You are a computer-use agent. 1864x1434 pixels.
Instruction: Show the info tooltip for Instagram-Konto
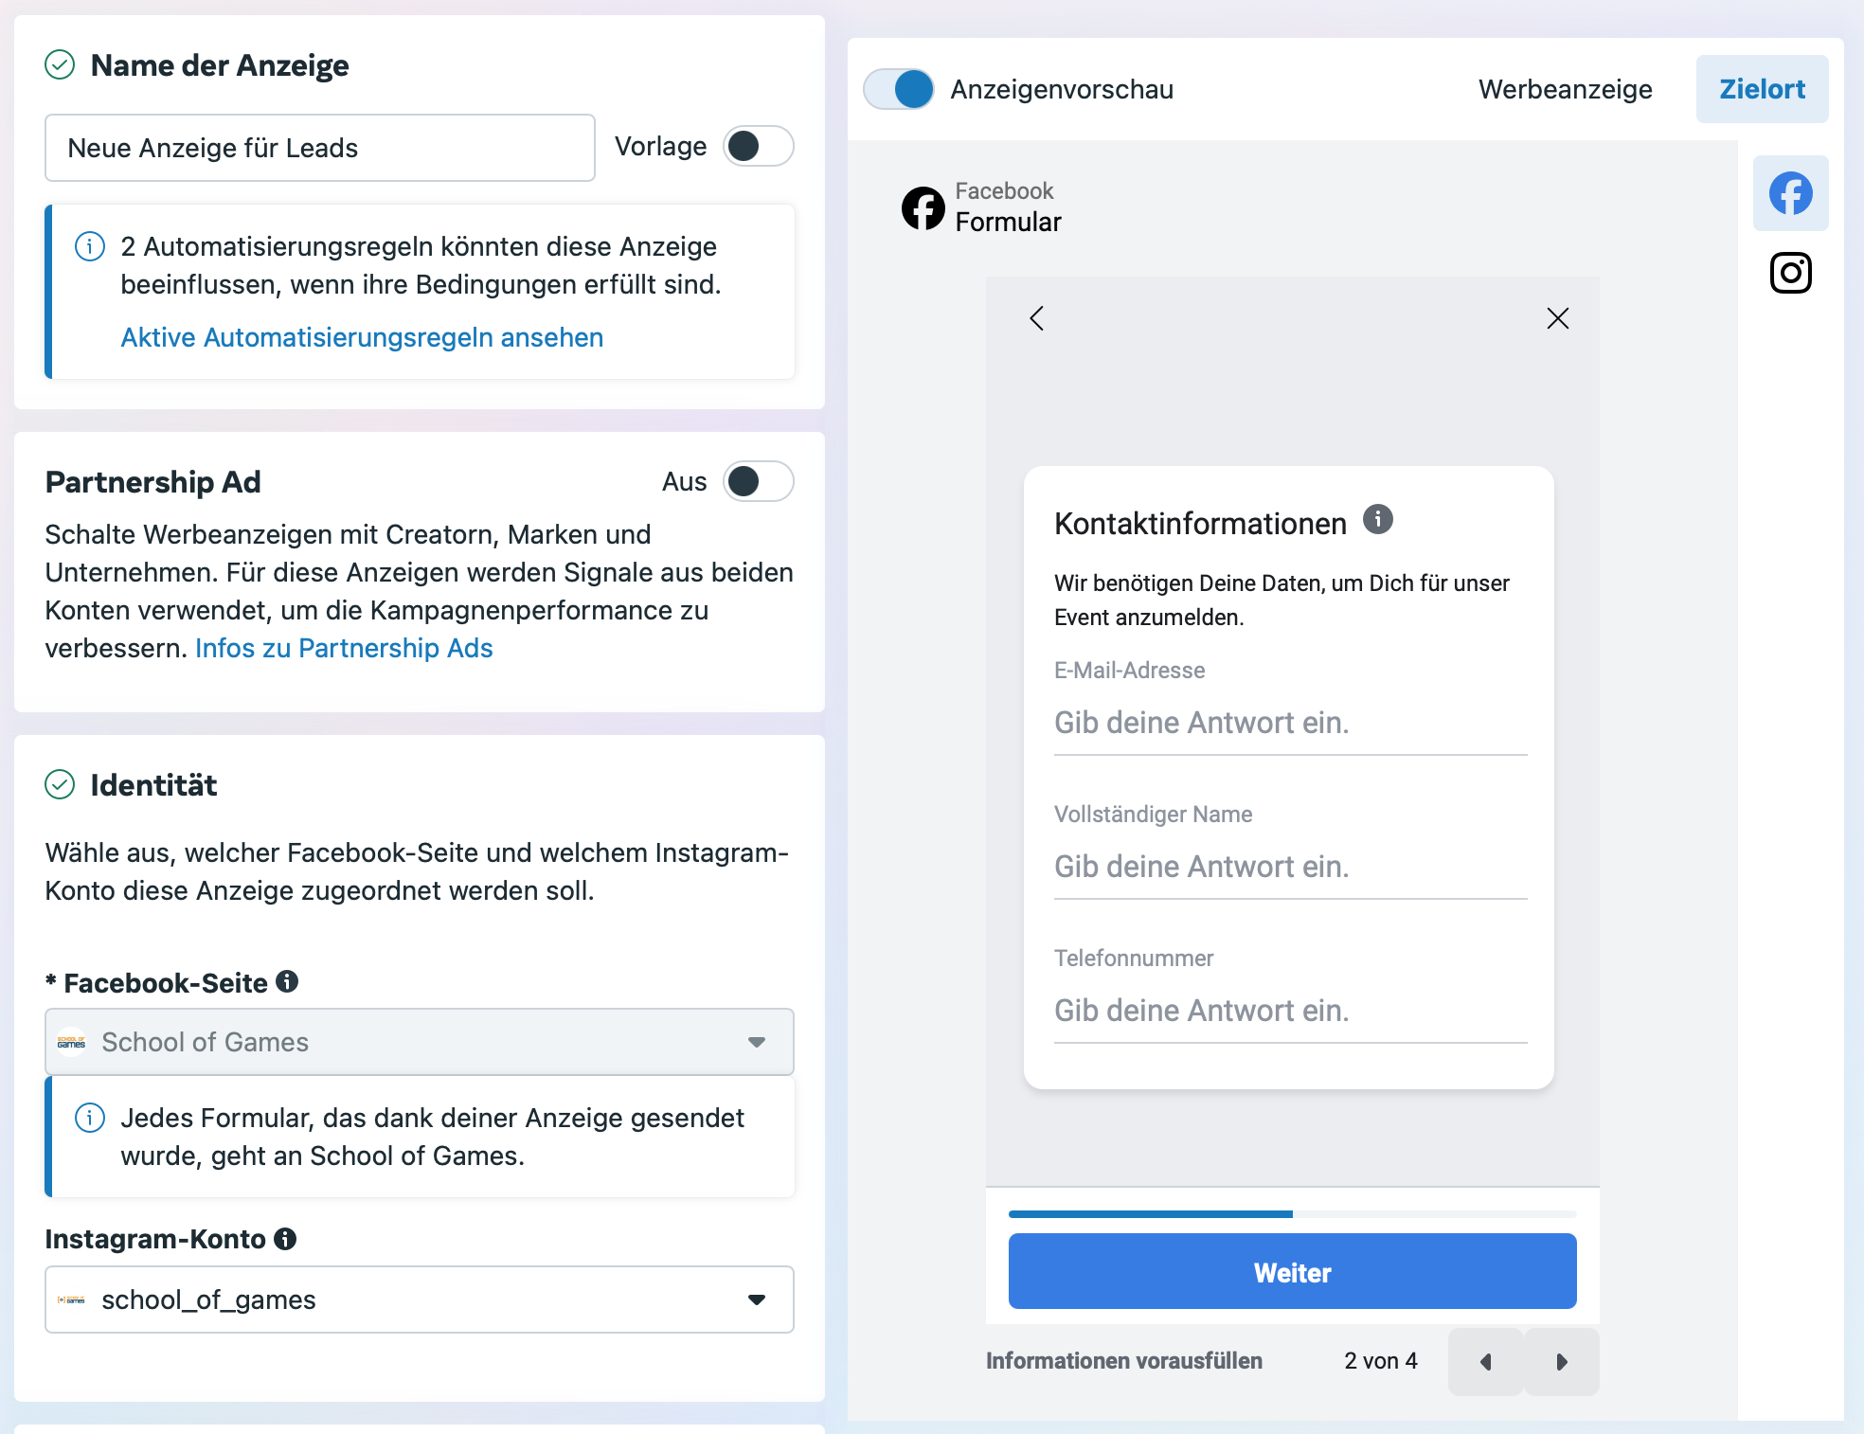coord(285,1238)
